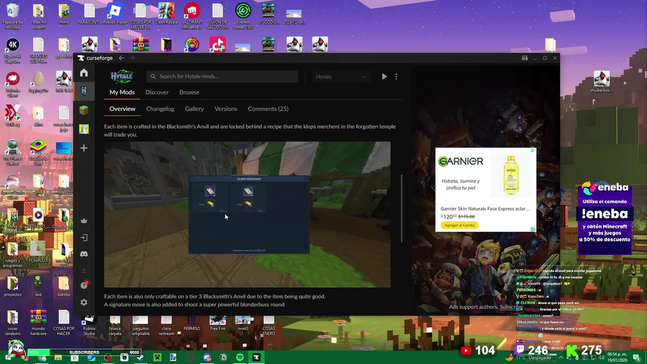Open the Comments (25) tab
The height and width of the screenshot is (364, 647).
click(x=268, y=109)
